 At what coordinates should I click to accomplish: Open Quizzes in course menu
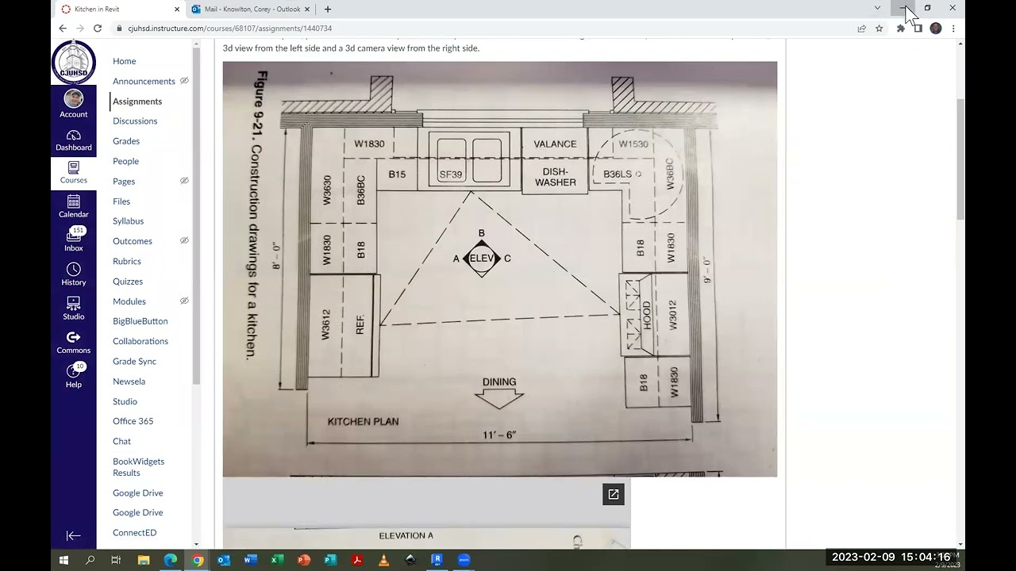128,282
